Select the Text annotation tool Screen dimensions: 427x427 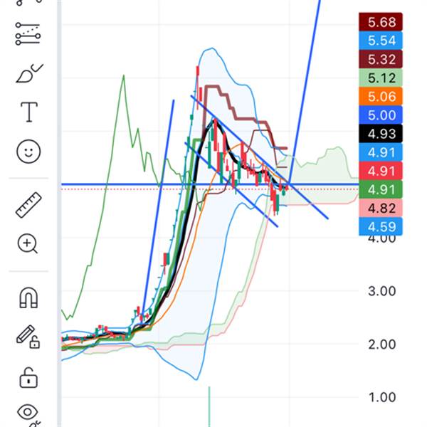(29, 112)
